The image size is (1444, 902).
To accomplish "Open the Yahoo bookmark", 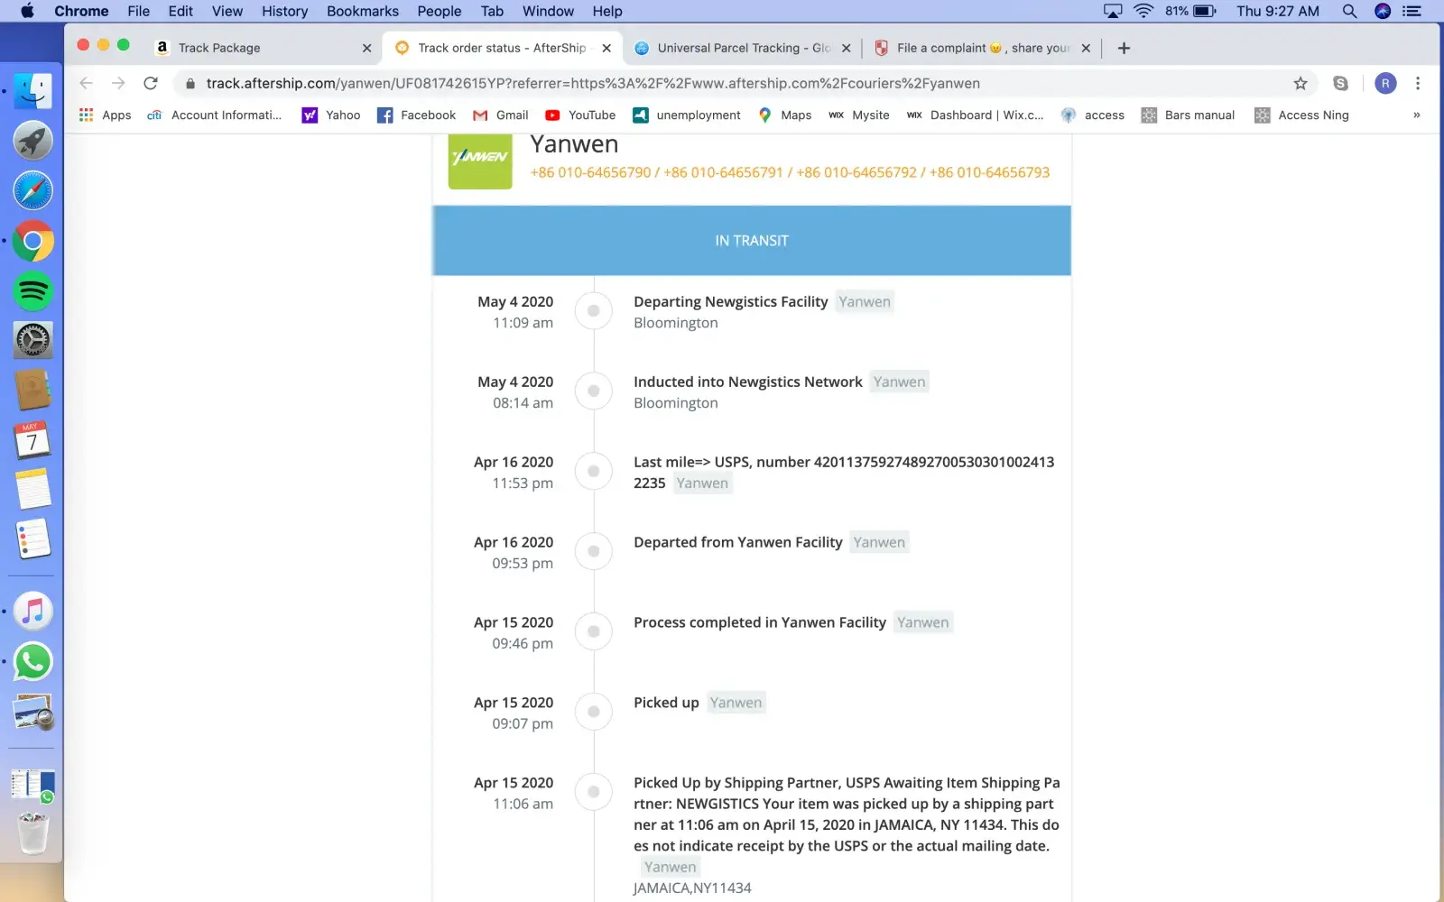I will (x=331, y=115).
